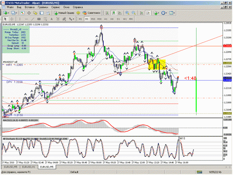Viewport: 233px width, 175px height.
Task: Click the red '<1:48' timer label
Action: coord(190,78)
